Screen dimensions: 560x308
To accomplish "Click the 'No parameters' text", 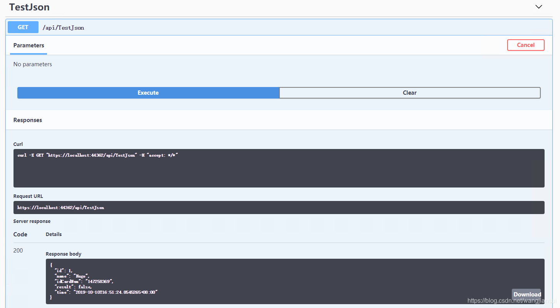I will pos(33,64).
